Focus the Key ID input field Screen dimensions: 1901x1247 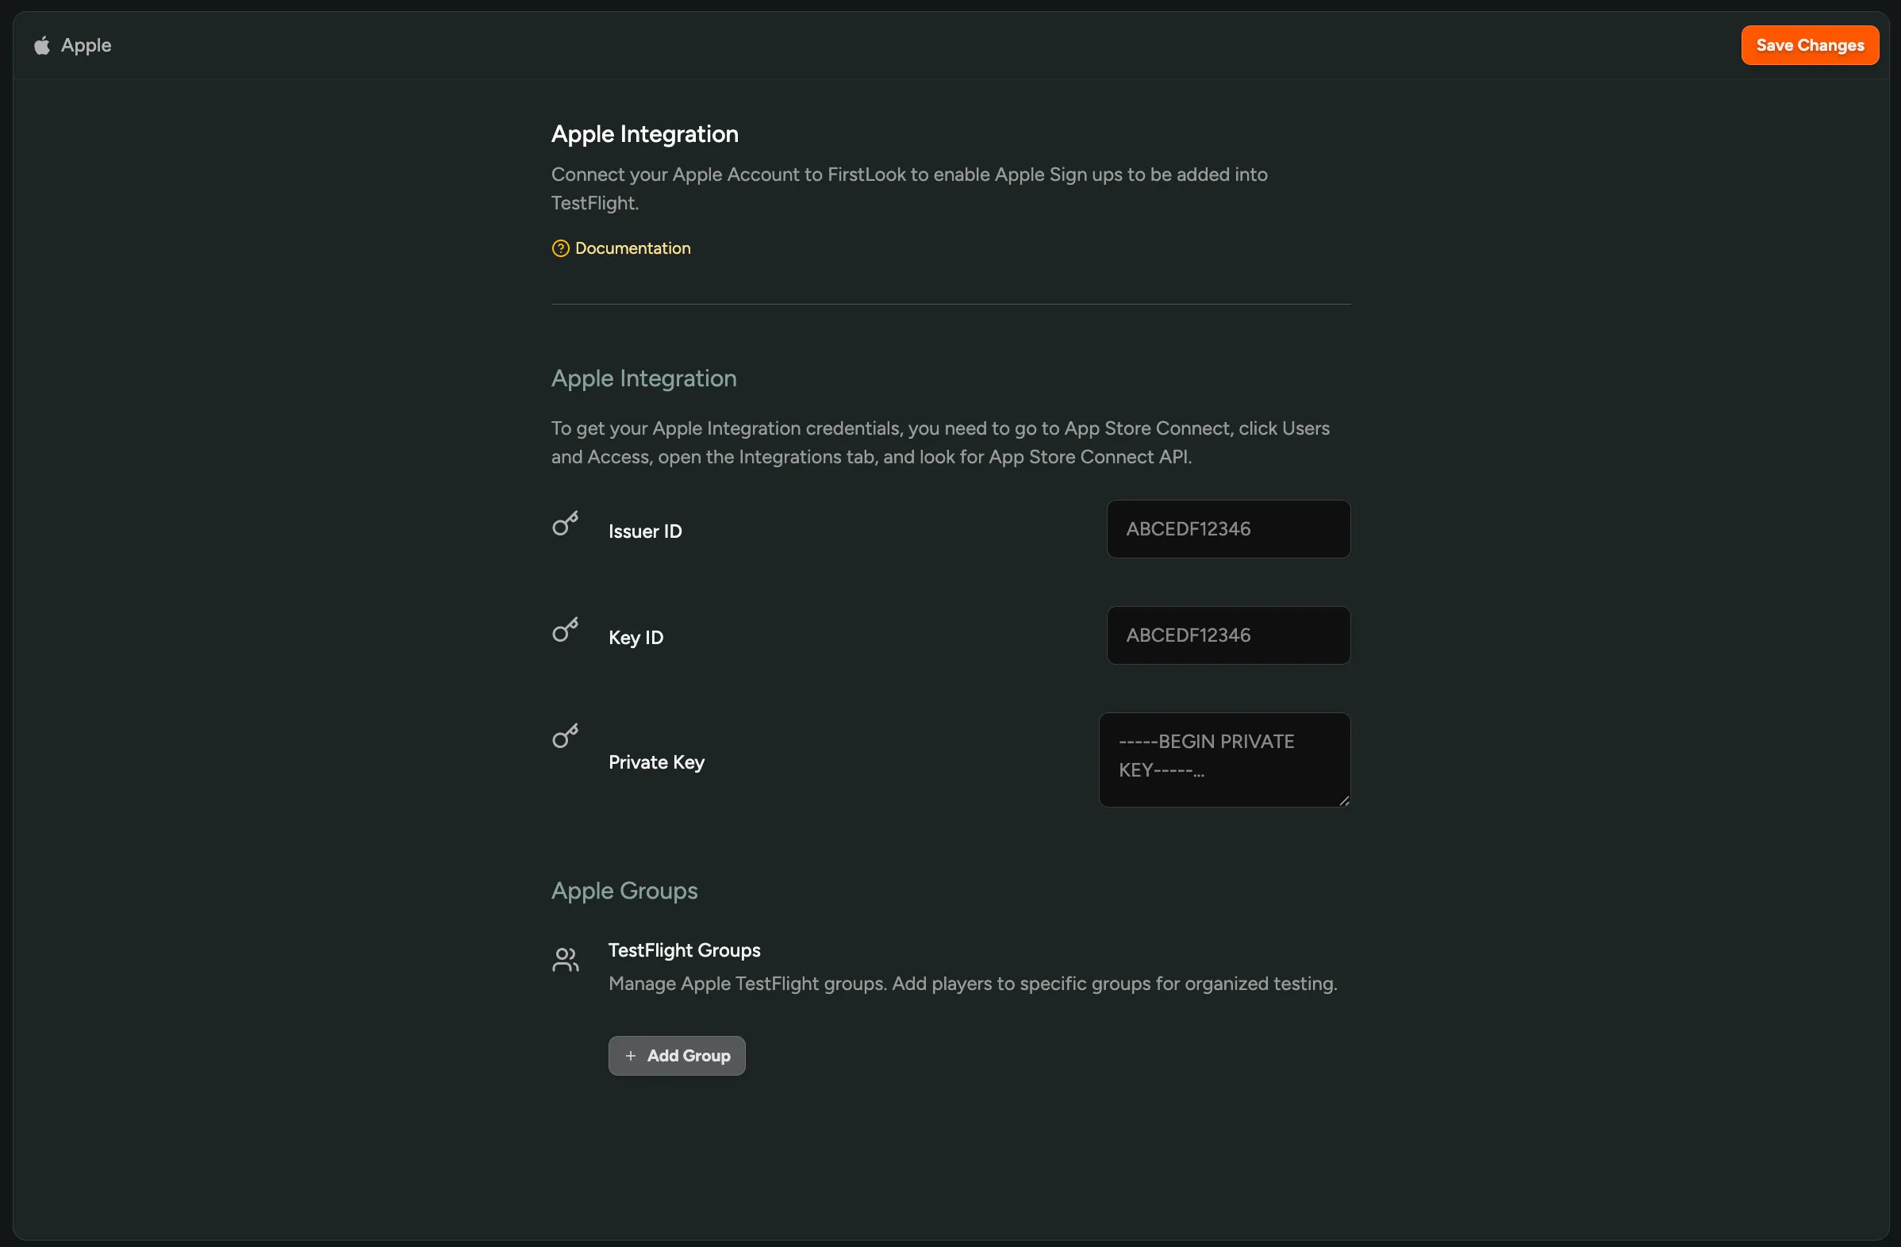click(x=1227, y=635)
